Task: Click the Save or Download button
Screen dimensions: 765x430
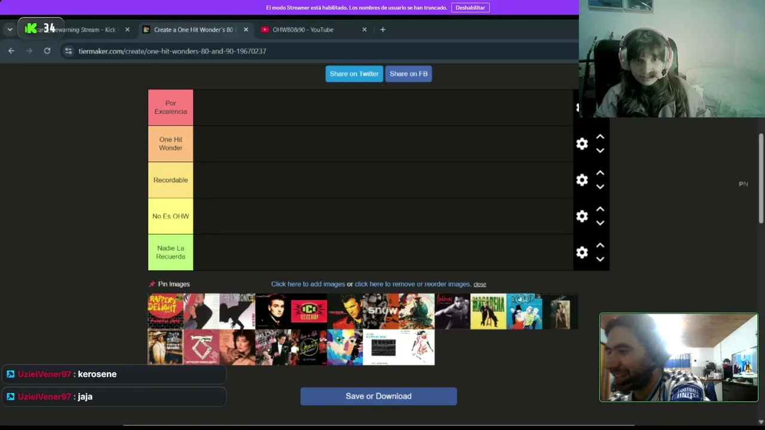Action: pos(378,396)
